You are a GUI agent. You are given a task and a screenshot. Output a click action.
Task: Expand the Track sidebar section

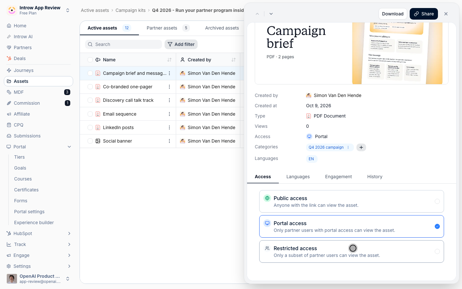point(69,244)
